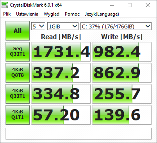The image size is (157, 143).
Task: Start the 4KiB Q1T1 test
Action: (x=18, y=115)
